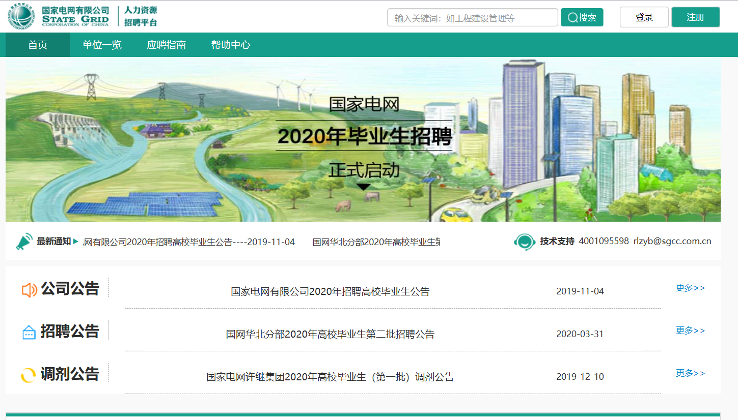Click the date 2019-12-10
Image resolution: width=738 pixels, height=420 pixels.
(580, 377)
